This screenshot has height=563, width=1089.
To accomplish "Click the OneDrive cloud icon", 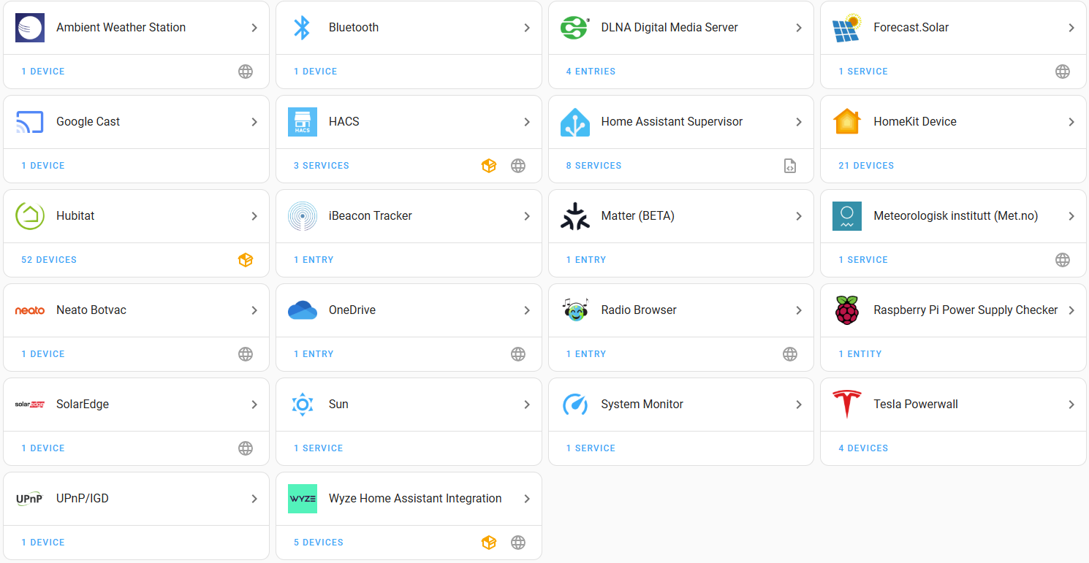I will (x=303, y=310).
